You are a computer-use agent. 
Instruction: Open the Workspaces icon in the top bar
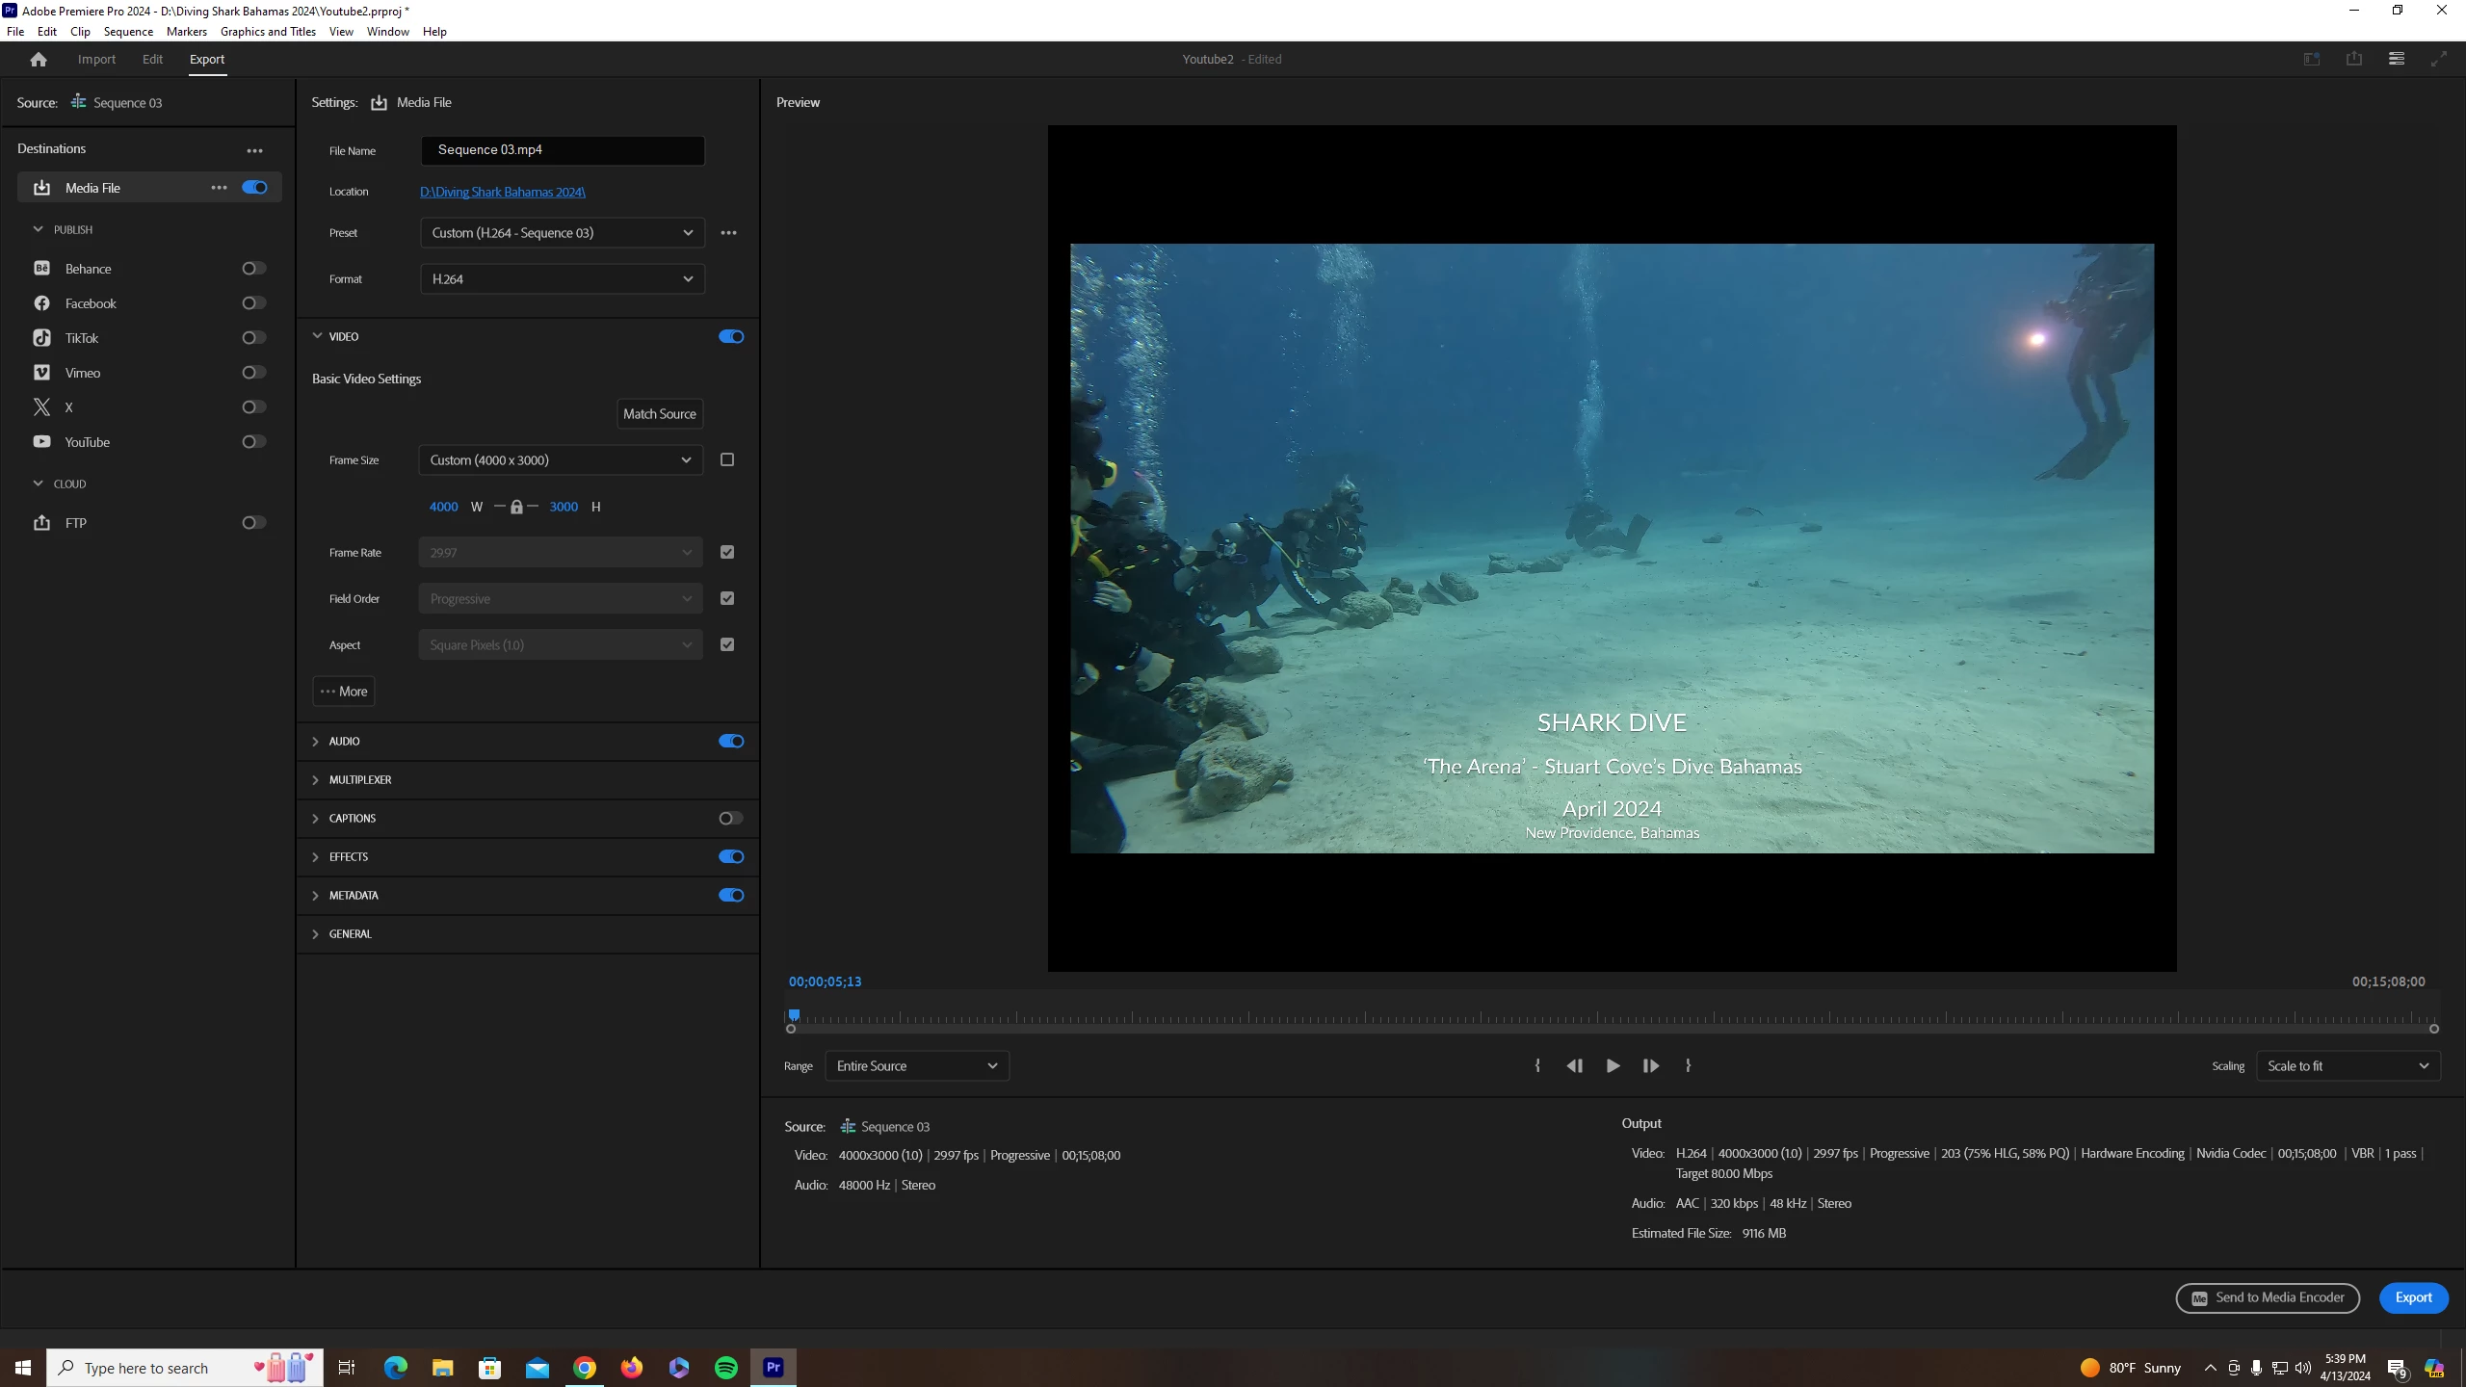point(2397,59)
